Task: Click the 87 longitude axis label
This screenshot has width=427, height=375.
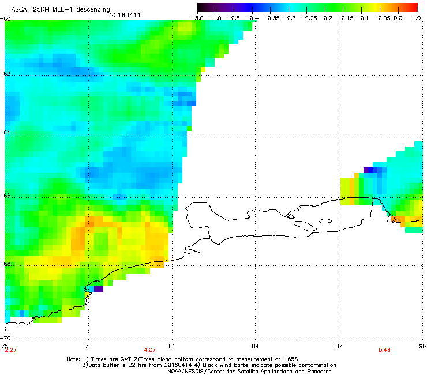Action: click(339, 346)
